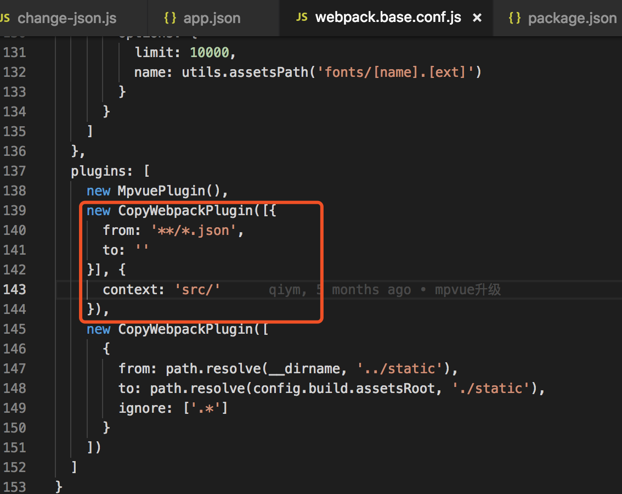Switch to the package.json tab
This screenshot has height=494, width=622.
pyautogui.click(x=572, y=18)
